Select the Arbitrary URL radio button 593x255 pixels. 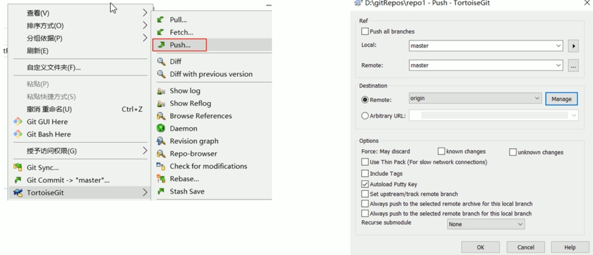coord(365,115)
